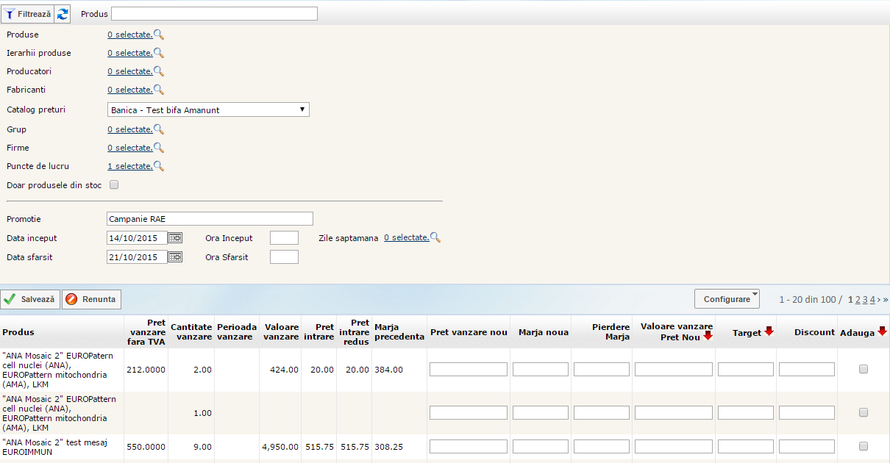Check the Adauga box for the EUROIMMUN row
Screen dimensions: 890x463
864,446
